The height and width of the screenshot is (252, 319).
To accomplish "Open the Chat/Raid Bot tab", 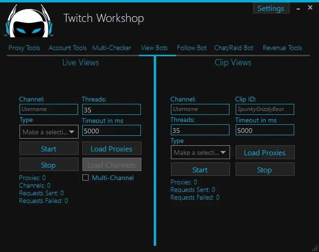I will tap(234, 48).
